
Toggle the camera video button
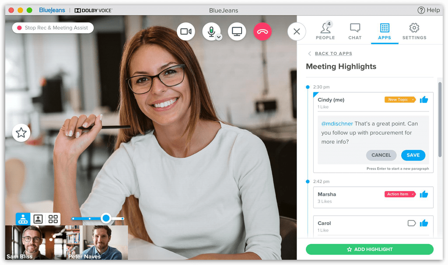coord(186,31)
